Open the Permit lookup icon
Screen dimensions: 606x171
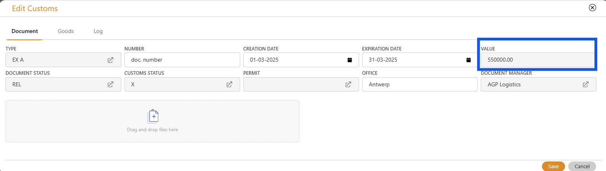coord(348,84)
